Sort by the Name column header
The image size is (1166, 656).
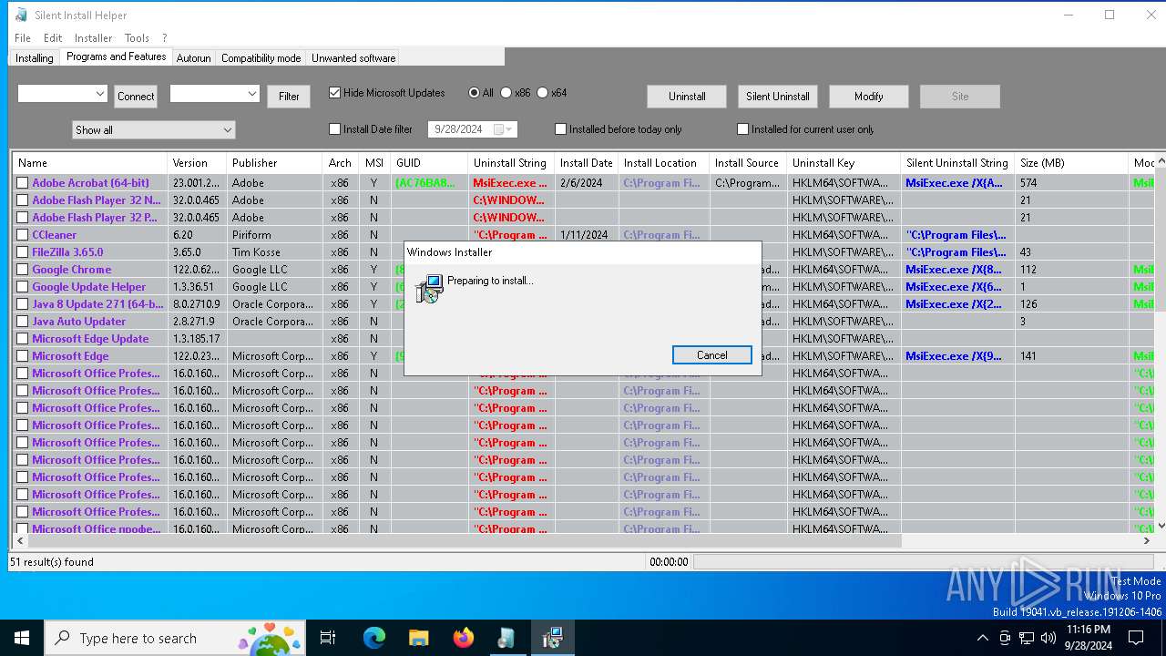tap(89, 163)
